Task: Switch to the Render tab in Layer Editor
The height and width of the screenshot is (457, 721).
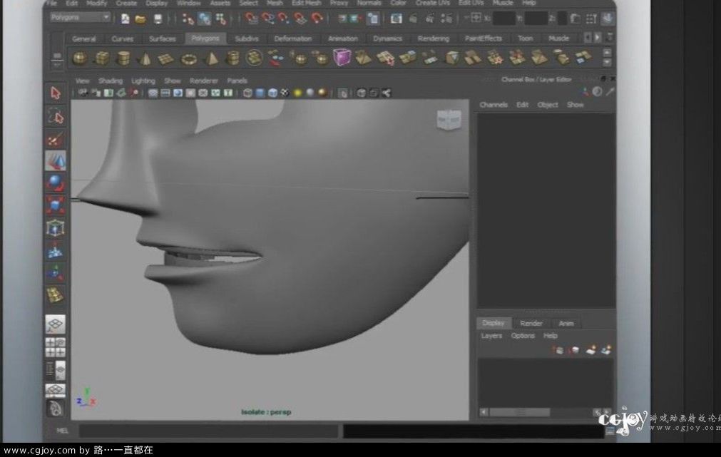Action: (x=531, y=323)
